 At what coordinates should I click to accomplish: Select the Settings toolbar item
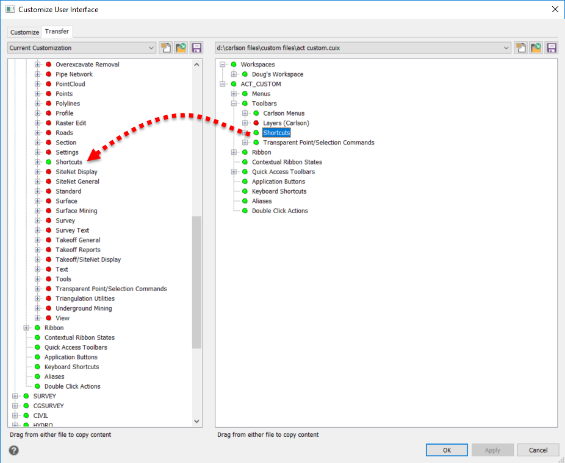click(67, 152)
